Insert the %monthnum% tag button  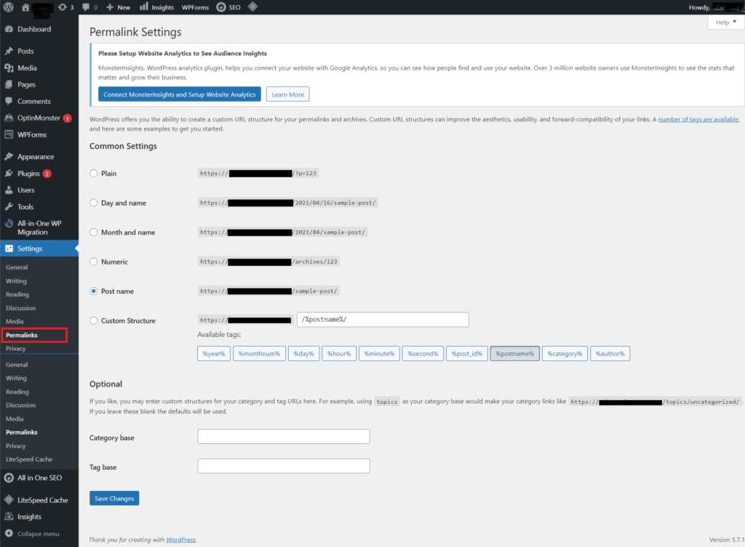(260, 354)
